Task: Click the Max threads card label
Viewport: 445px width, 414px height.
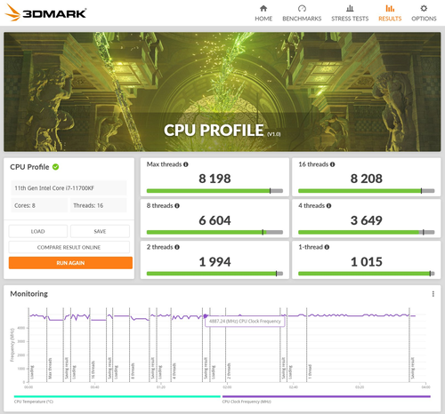Action: tap(164, 164)
